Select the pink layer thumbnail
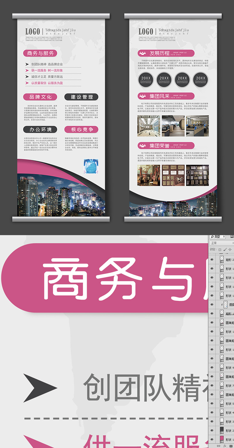Viewport: 234px width, 448px height. 222,440
